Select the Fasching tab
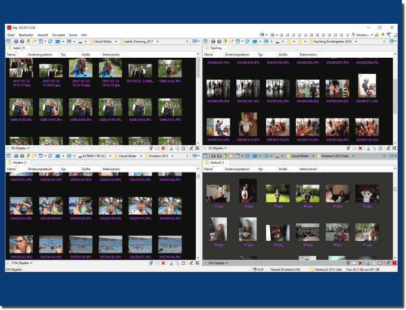 click(216, 48)
